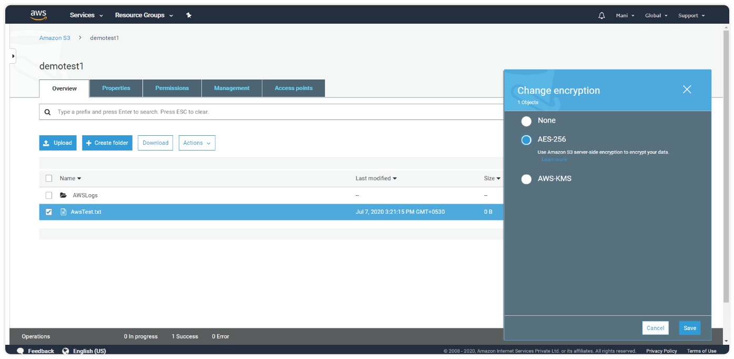Click the Download button
This screenshot has width=734, height=359.
(156, 143)
